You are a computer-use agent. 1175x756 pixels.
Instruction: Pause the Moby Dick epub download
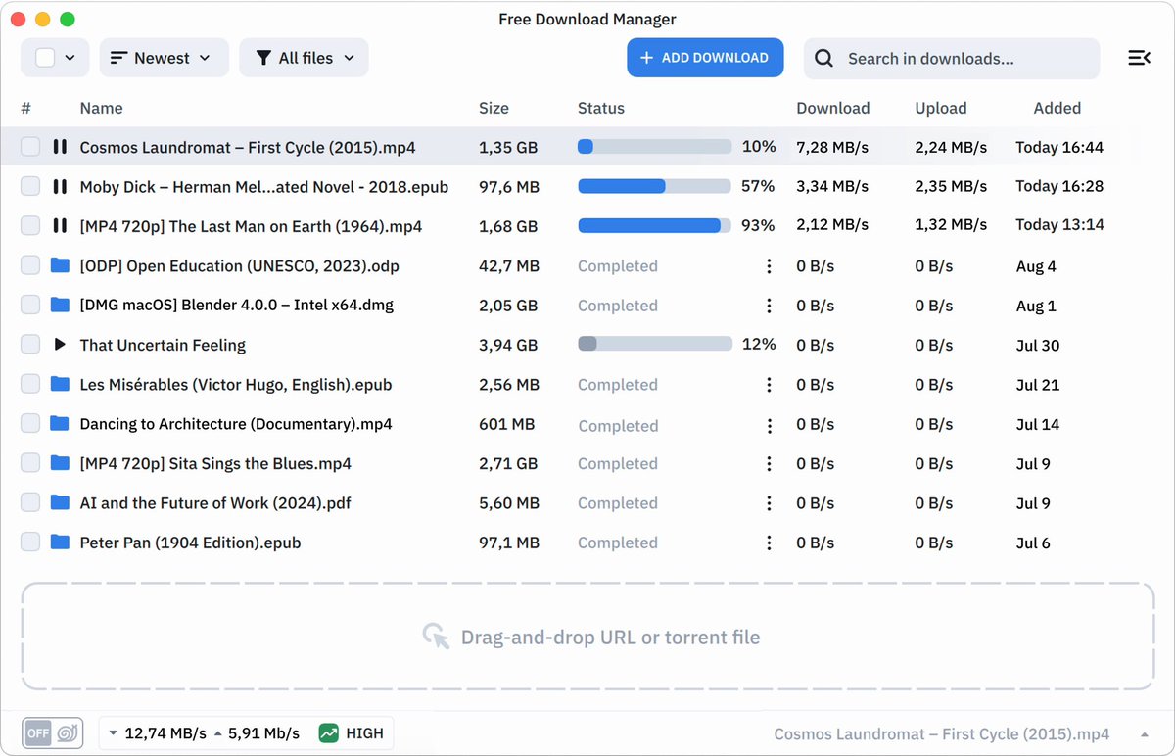[x=60, y=186]
